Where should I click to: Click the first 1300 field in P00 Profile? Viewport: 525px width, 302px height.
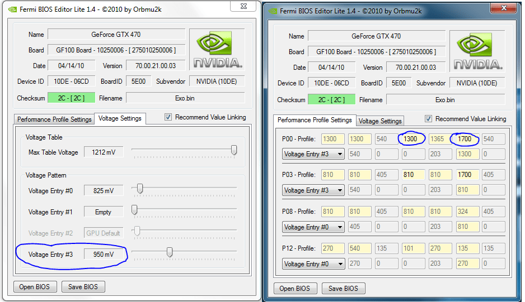pos(333,139)
